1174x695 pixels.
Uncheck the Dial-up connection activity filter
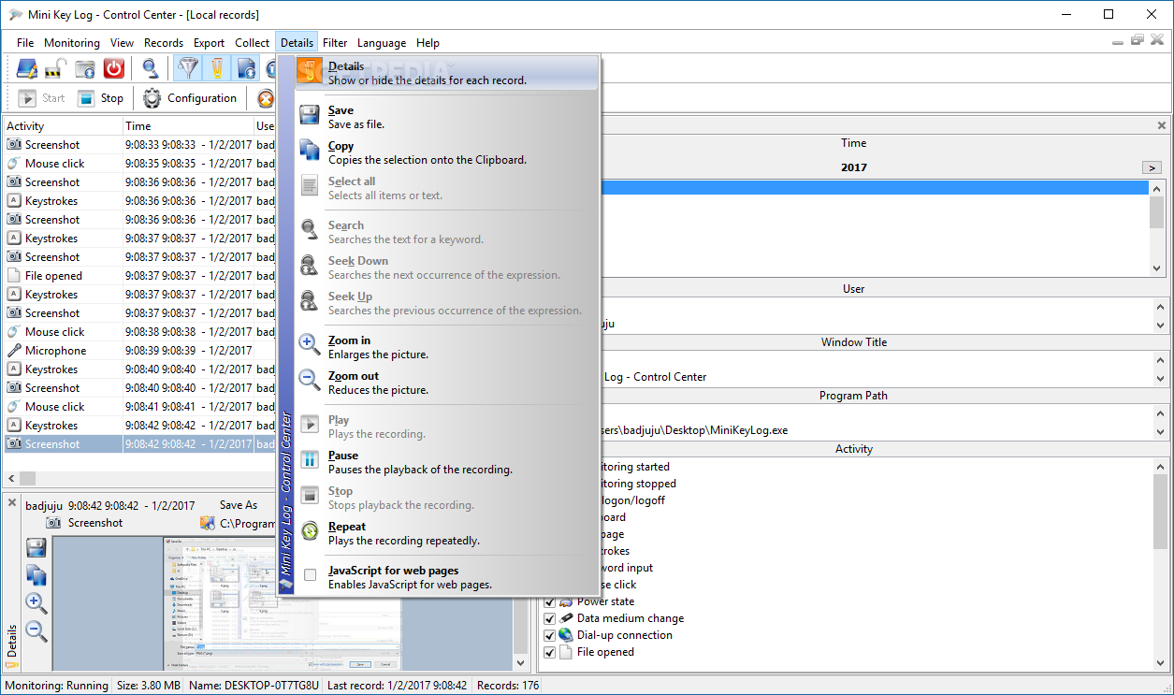point(549,635)
